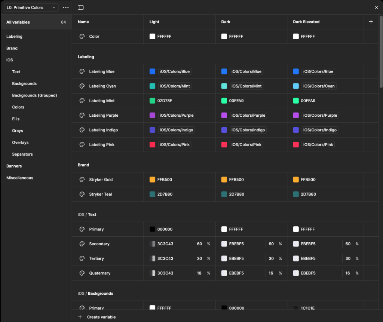Click the iOS/Colors/Pink alias in Dark Elevated
The image size is (383, 322).
click(318, 145)
